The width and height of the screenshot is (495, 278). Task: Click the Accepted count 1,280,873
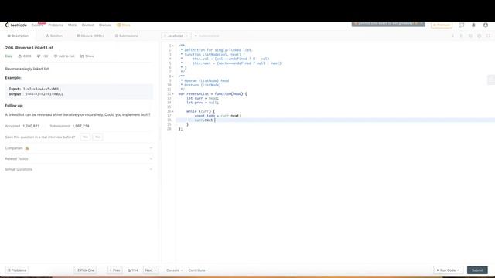click(31, 126)
